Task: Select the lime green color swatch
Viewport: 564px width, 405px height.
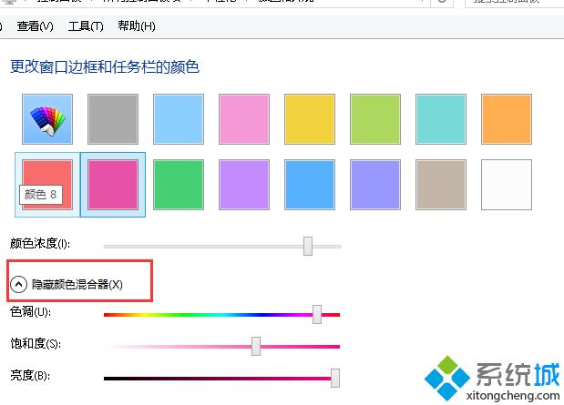Action: pos(375,119)
